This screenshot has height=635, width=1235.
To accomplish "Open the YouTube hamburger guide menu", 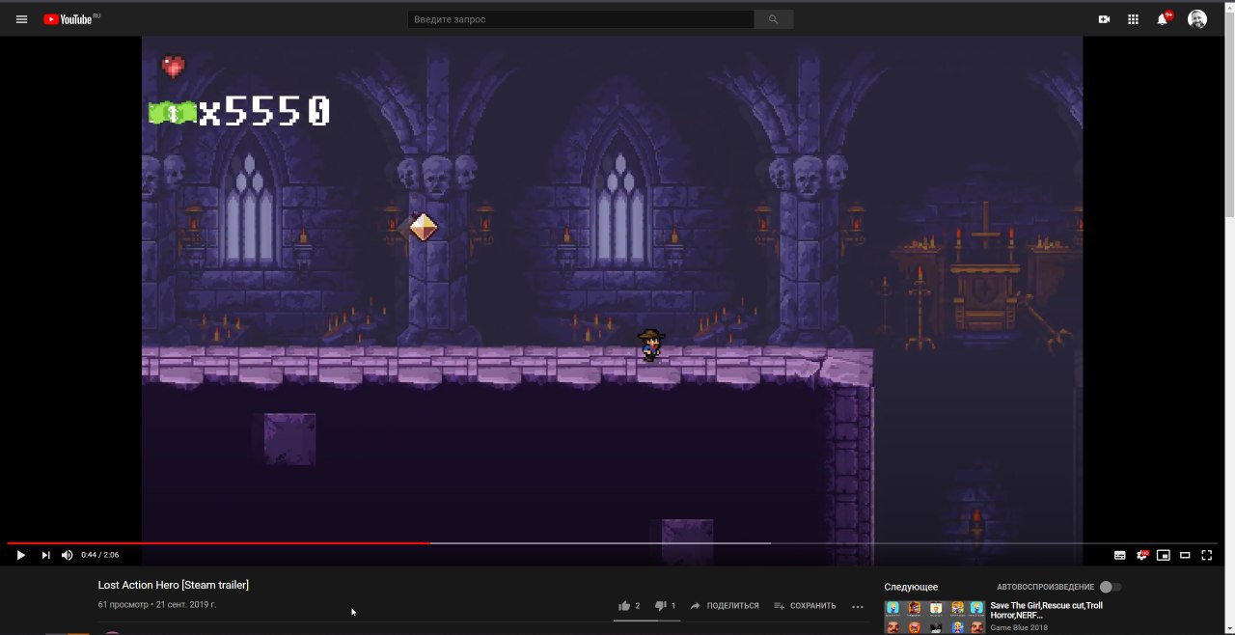I will (21, 19).
